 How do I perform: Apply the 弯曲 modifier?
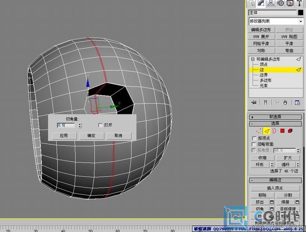[x=289, y=50]
